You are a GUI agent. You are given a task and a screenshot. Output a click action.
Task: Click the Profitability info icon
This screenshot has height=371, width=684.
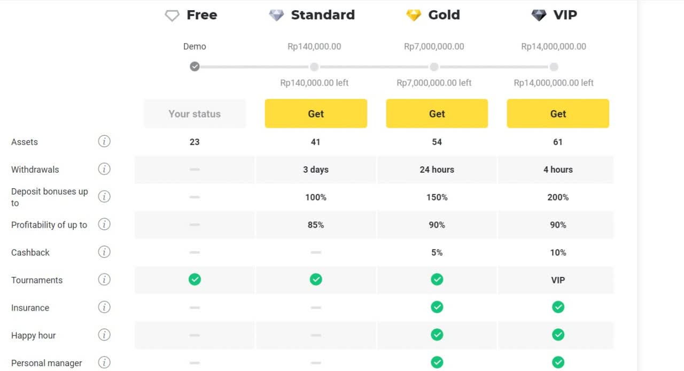[104, 225]
